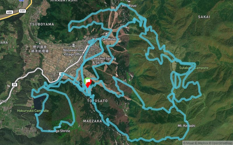Select the Nihon Ski Museum icon
This screenshot has width=233, height=145.
click(106, 35)
